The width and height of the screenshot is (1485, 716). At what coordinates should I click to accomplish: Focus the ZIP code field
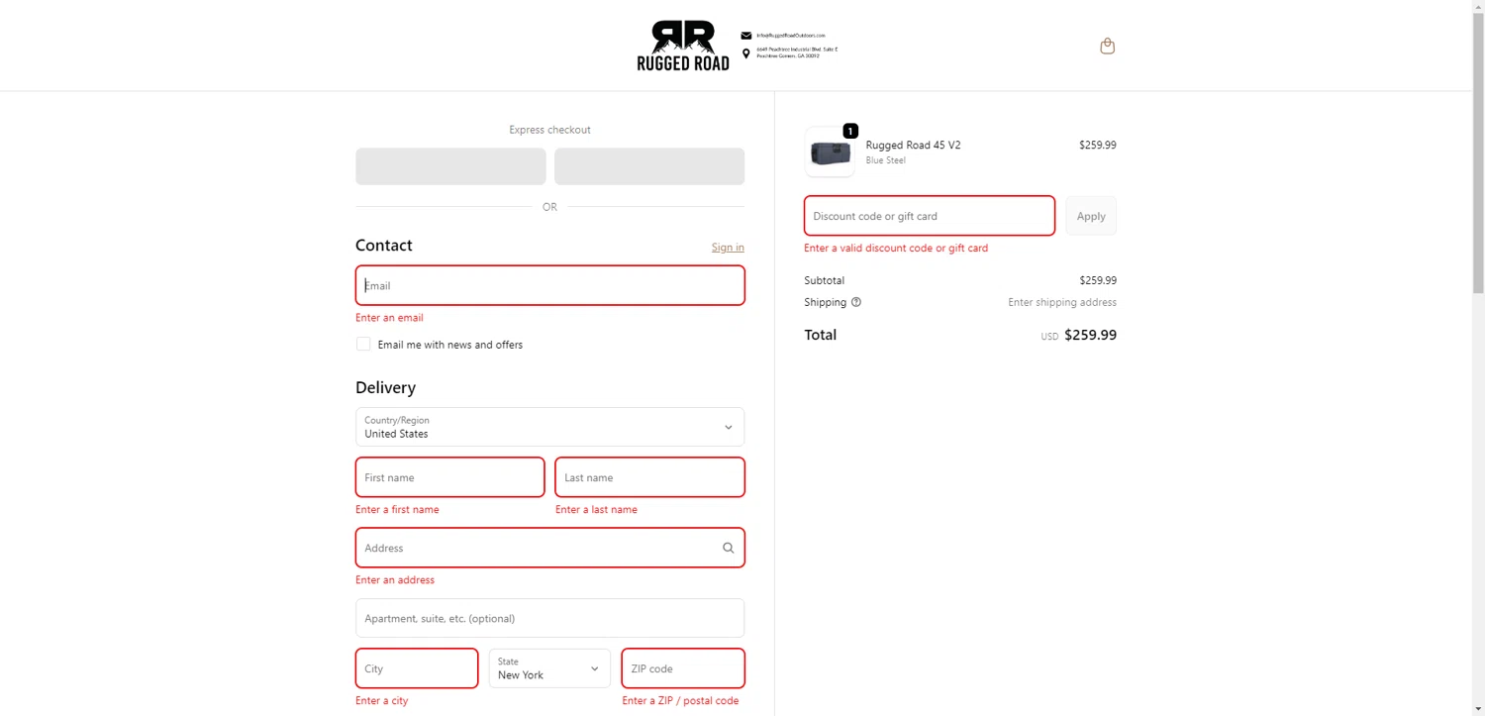pos(683,668)
